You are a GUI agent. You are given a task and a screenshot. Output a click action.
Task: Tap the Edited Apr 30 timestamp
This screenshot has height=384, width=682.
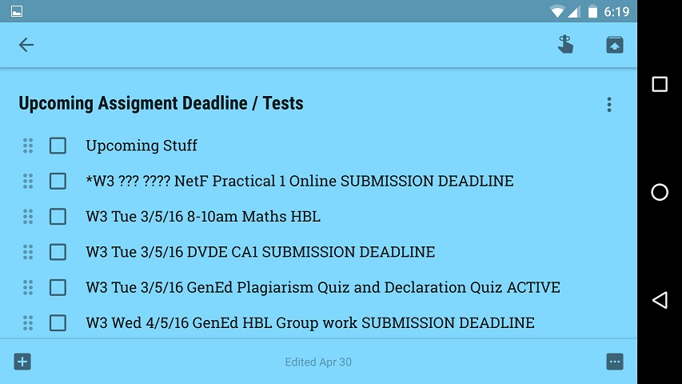tap(318, 362)
